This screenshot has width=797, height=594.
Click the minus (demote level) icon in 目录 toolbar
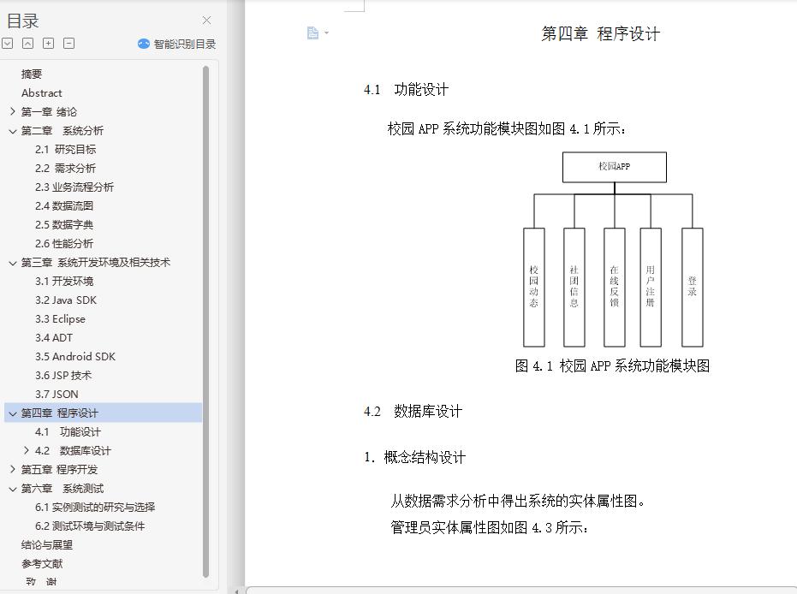click(69, 44)
